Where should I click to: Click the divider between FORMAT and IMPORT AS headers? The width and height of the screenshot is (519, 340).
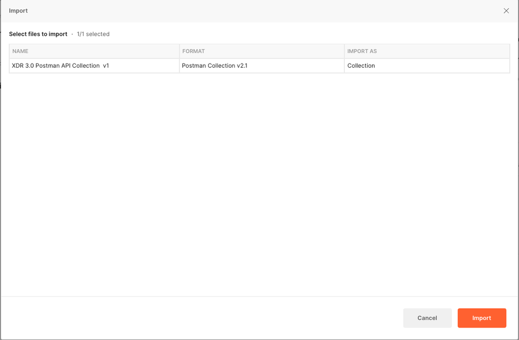(x=344, y=51)
